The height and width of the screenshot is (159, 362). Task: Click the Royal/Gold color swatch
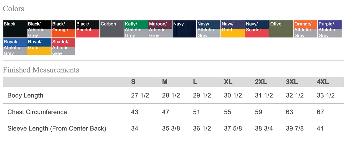click(x=39, y=46)
